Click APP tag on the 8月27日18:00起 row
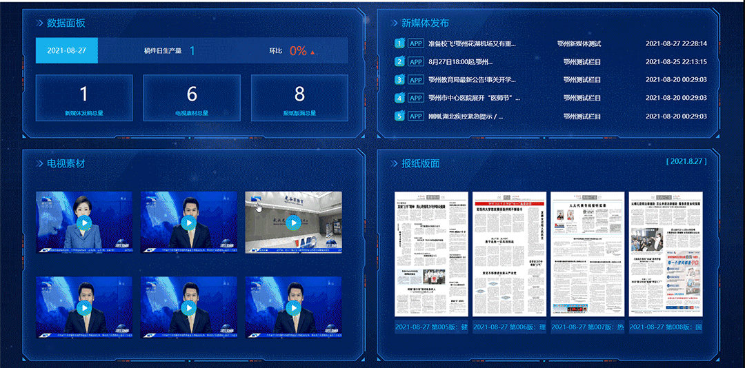 tap(416, 62)
